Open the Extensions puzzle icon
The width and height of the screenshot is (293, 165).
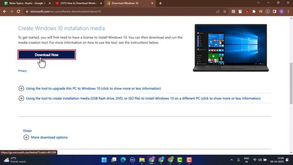tap(254, 11)
